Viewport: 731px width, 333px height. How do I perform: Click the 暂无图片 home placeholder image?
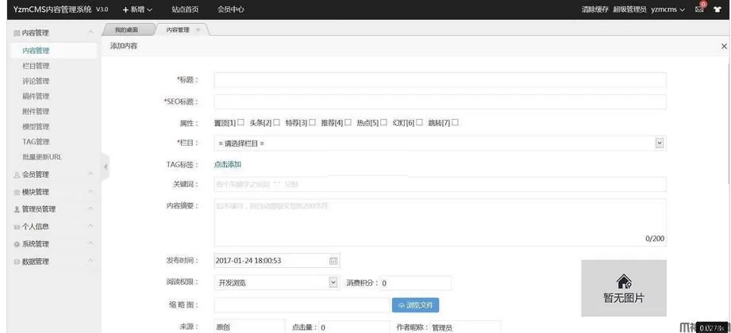(x=624, y=288)
